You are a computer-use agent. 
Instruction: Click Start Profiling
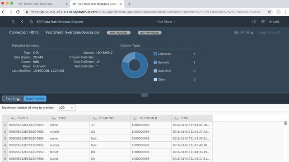243,32
